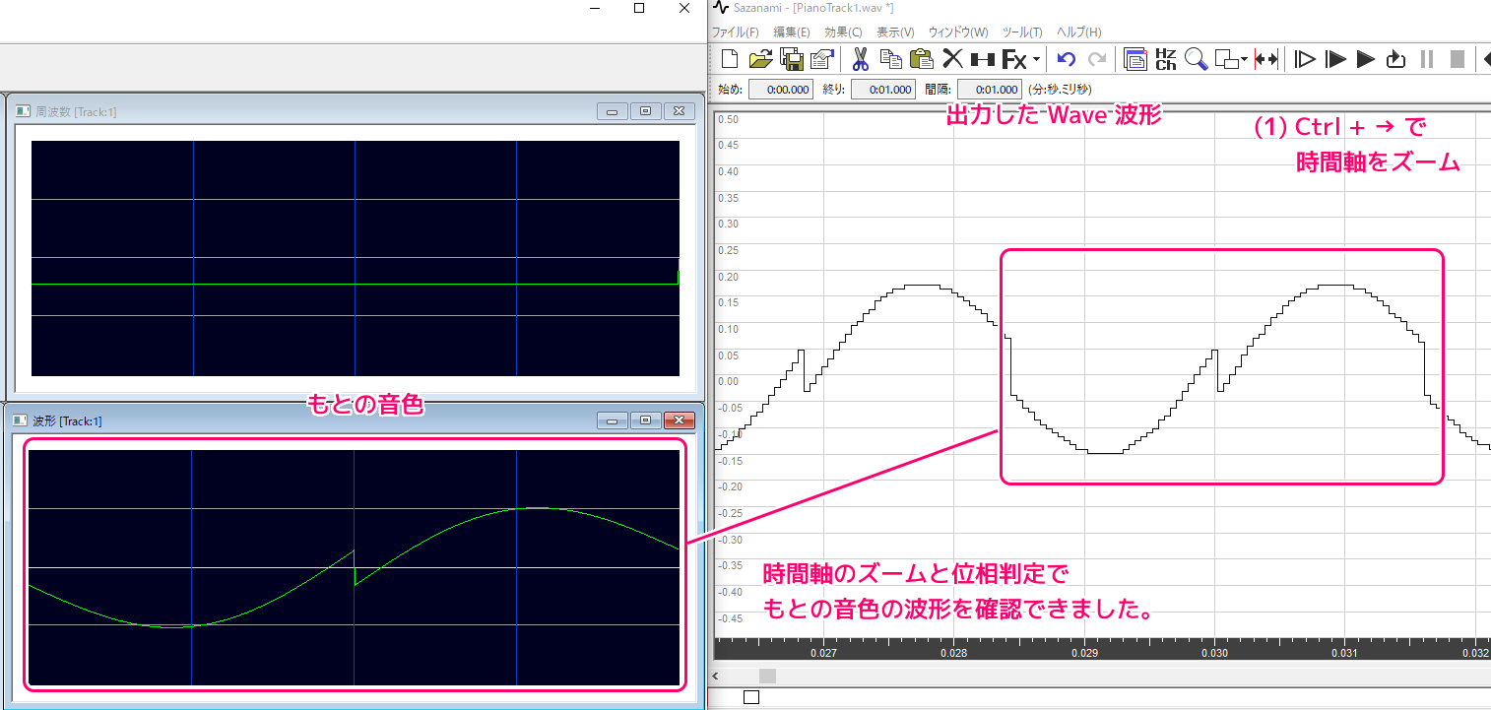Open the window list icon beside HzCh
The image size is (1491, 710).
[x=1135, y=59]
